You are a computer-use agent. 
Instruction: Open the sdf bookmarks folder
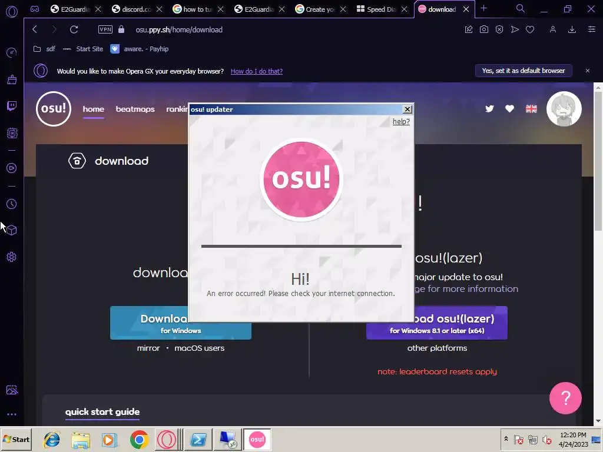click(44, 49)
